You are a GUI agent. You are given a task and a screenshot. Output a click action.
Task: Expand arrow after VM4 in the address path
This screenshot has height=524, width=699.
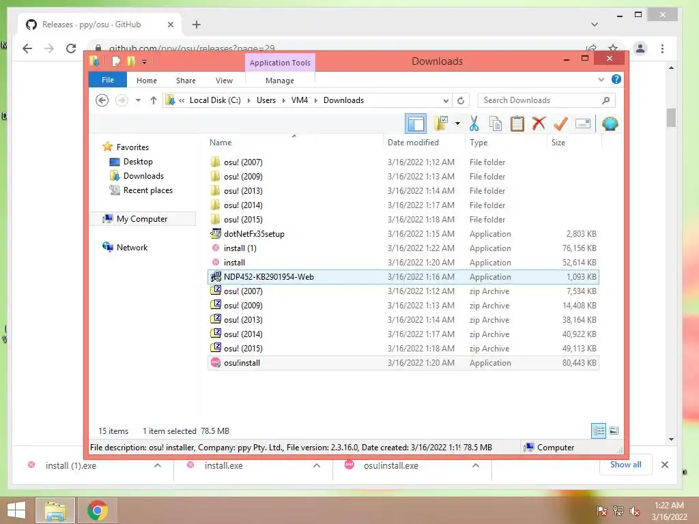click(x=315, y=100)
